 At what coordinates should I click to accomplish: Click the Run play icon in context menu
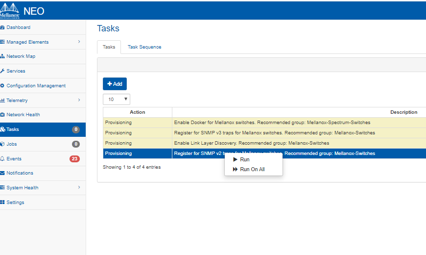pyautogui.click(x=235, y=159)
